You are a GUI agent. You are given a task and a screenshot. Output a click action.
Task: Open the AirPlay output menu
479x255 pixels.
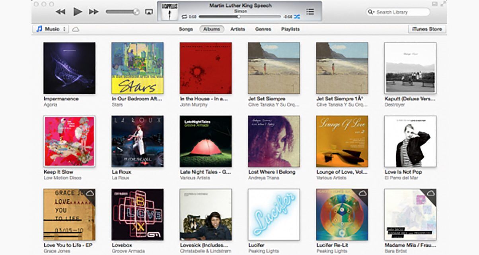point(149,12)
